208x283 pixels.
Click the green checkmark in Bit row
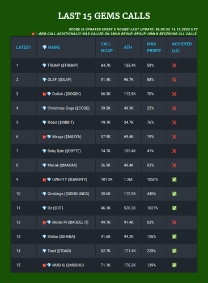point(174,208)
